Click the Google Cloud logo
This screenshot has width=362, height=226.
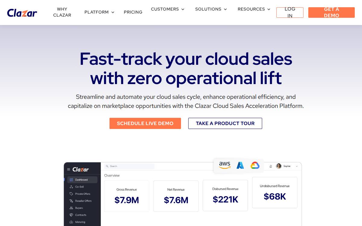tap(255, 165)
